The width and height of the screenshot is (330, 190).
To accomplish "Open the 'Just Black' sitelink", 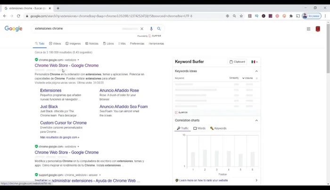I will pos(49,107).
